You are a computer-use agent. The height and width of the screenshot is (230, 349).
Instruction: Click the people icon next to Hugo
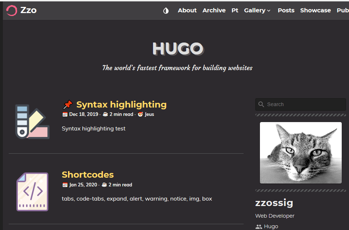click(x=258, y=227)
